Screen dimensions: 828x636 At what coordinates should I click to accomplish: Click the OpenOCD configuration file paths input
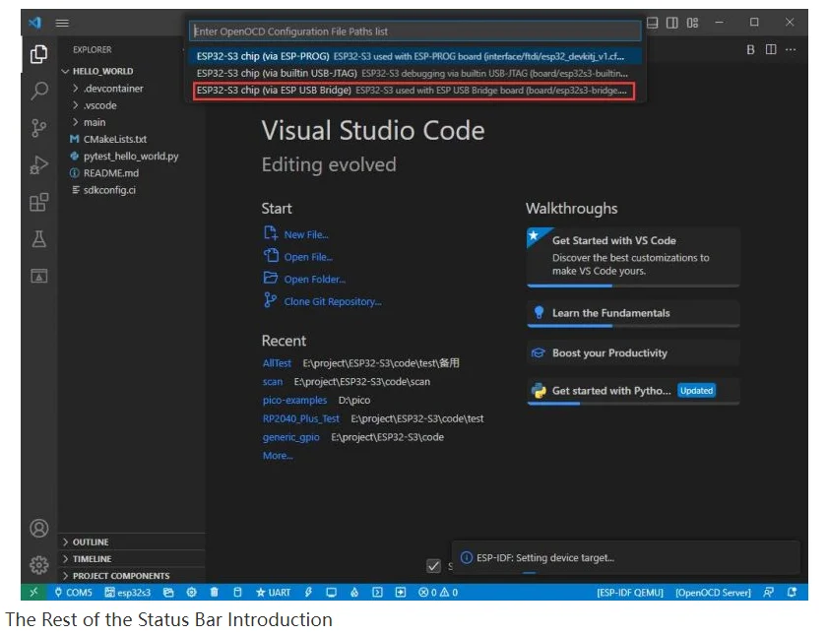tap(415, 32)
